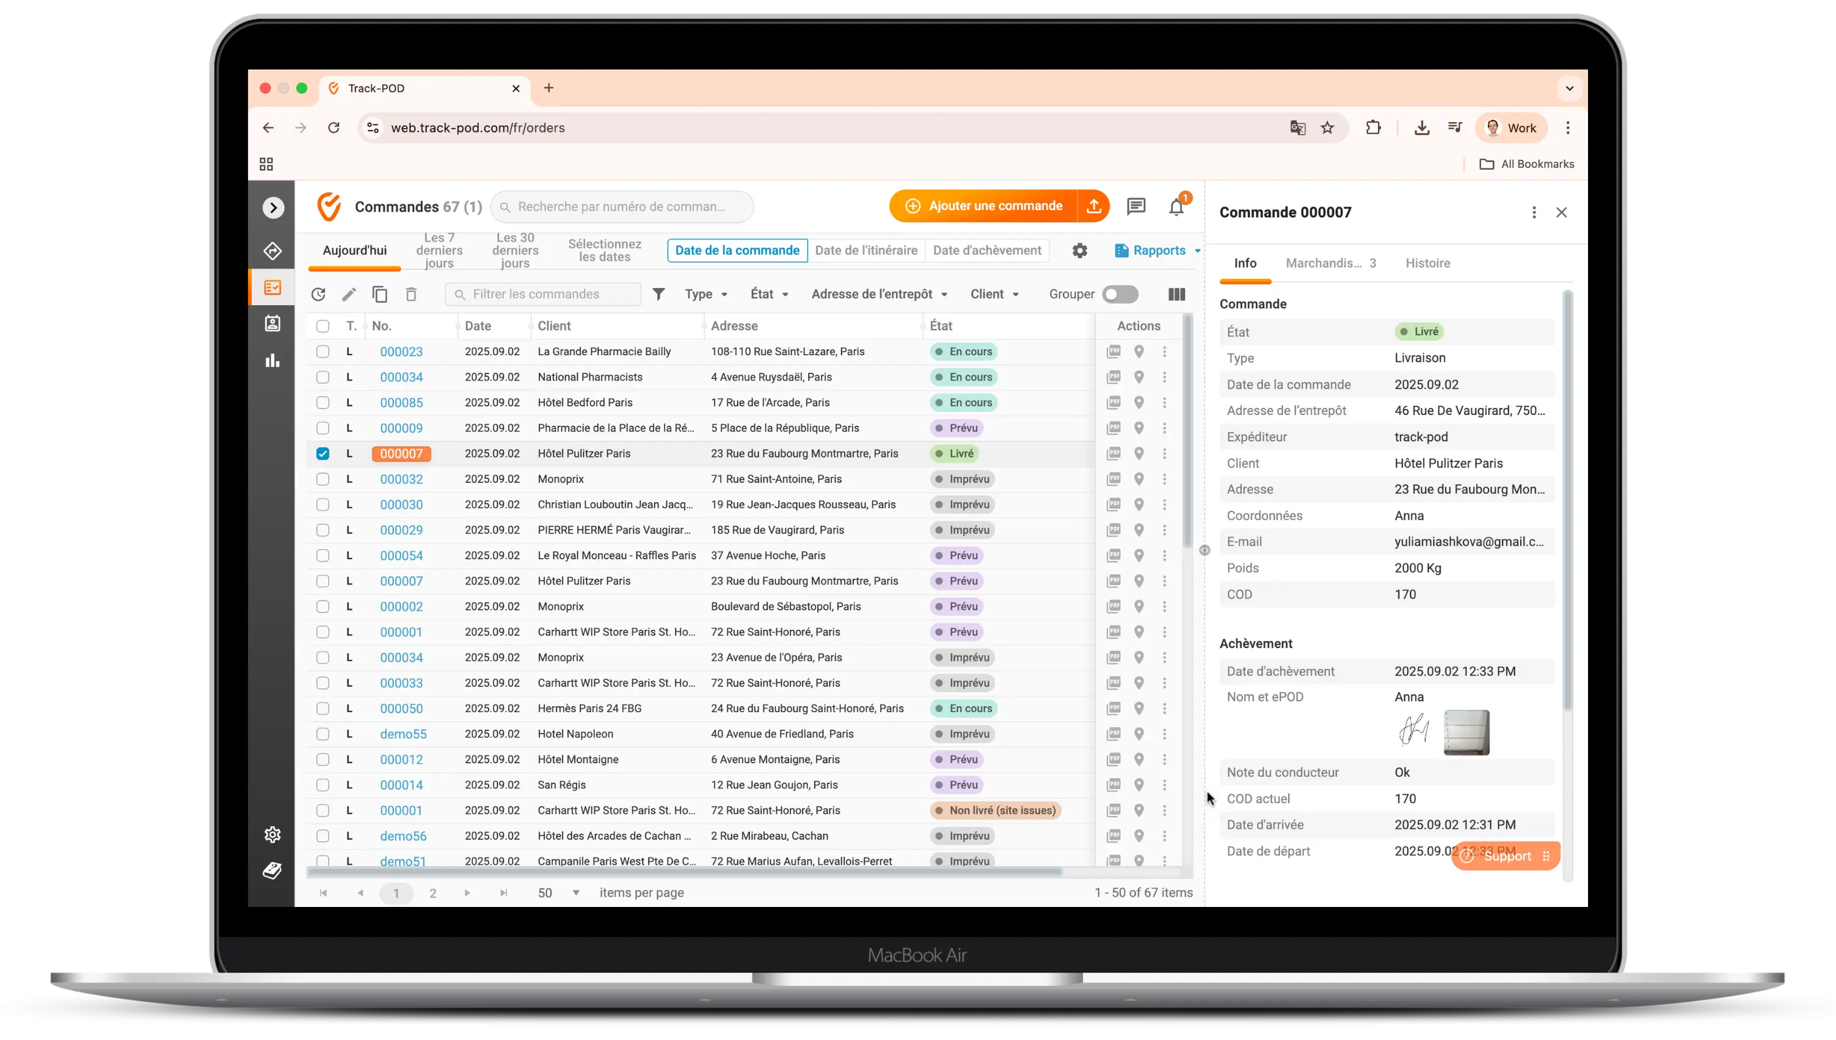
Task: Click the pencil edit order icon
Action: point(349,294)
